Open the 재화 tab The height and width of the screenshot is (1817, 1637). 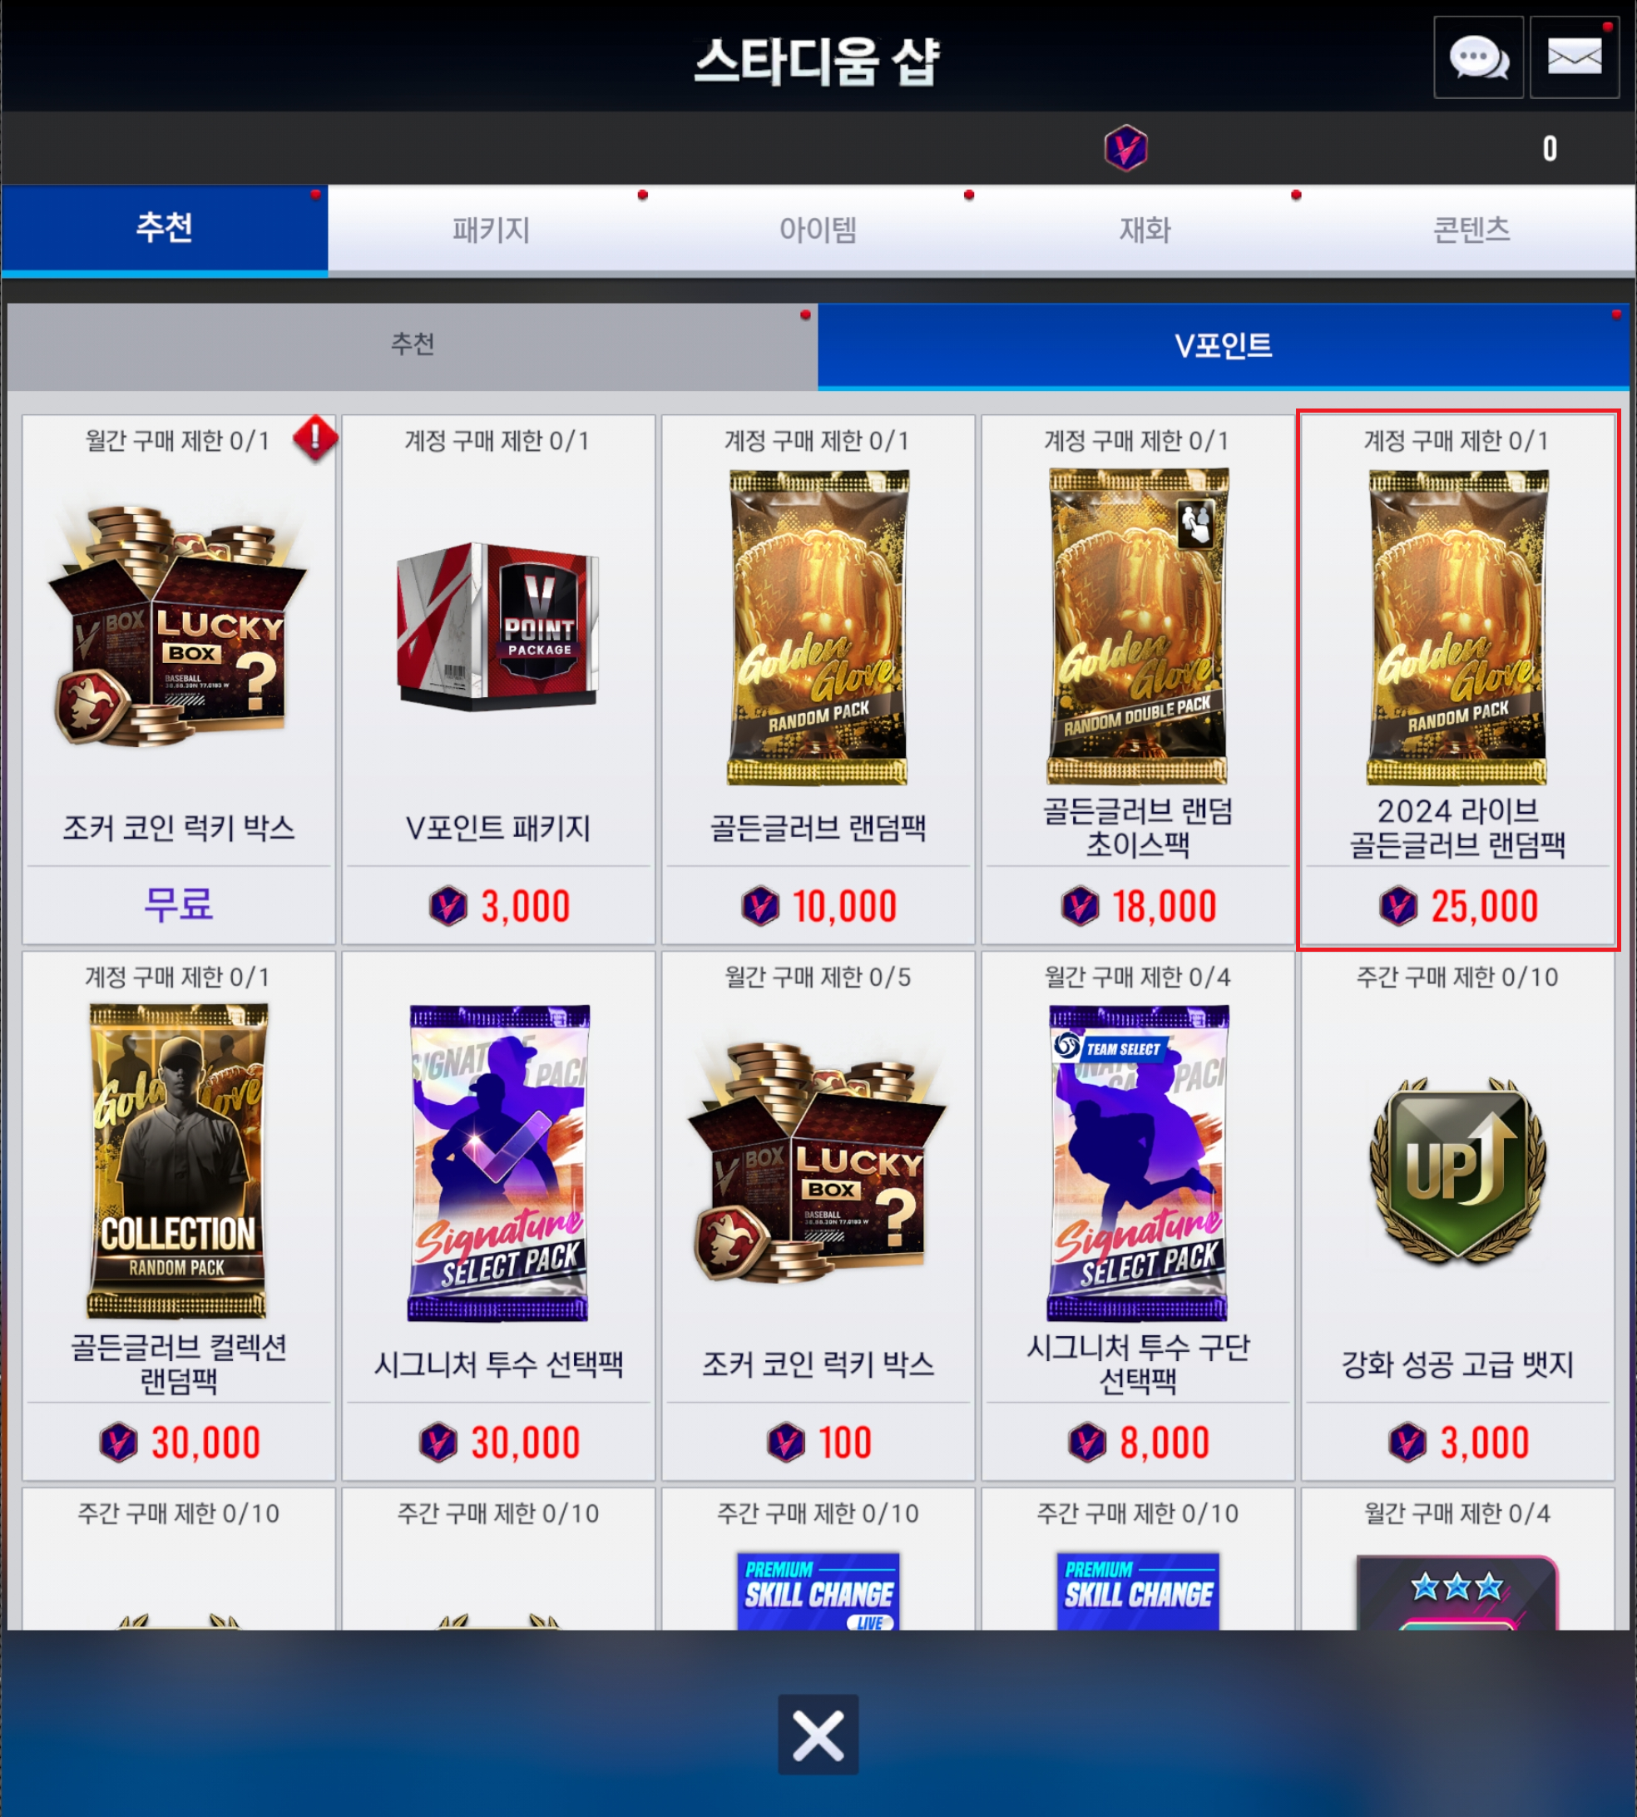click(1145, 230)
